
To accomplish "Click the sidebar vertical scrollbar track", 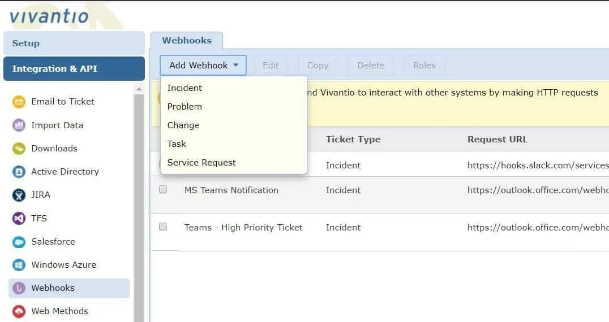I will click(139, 209).
